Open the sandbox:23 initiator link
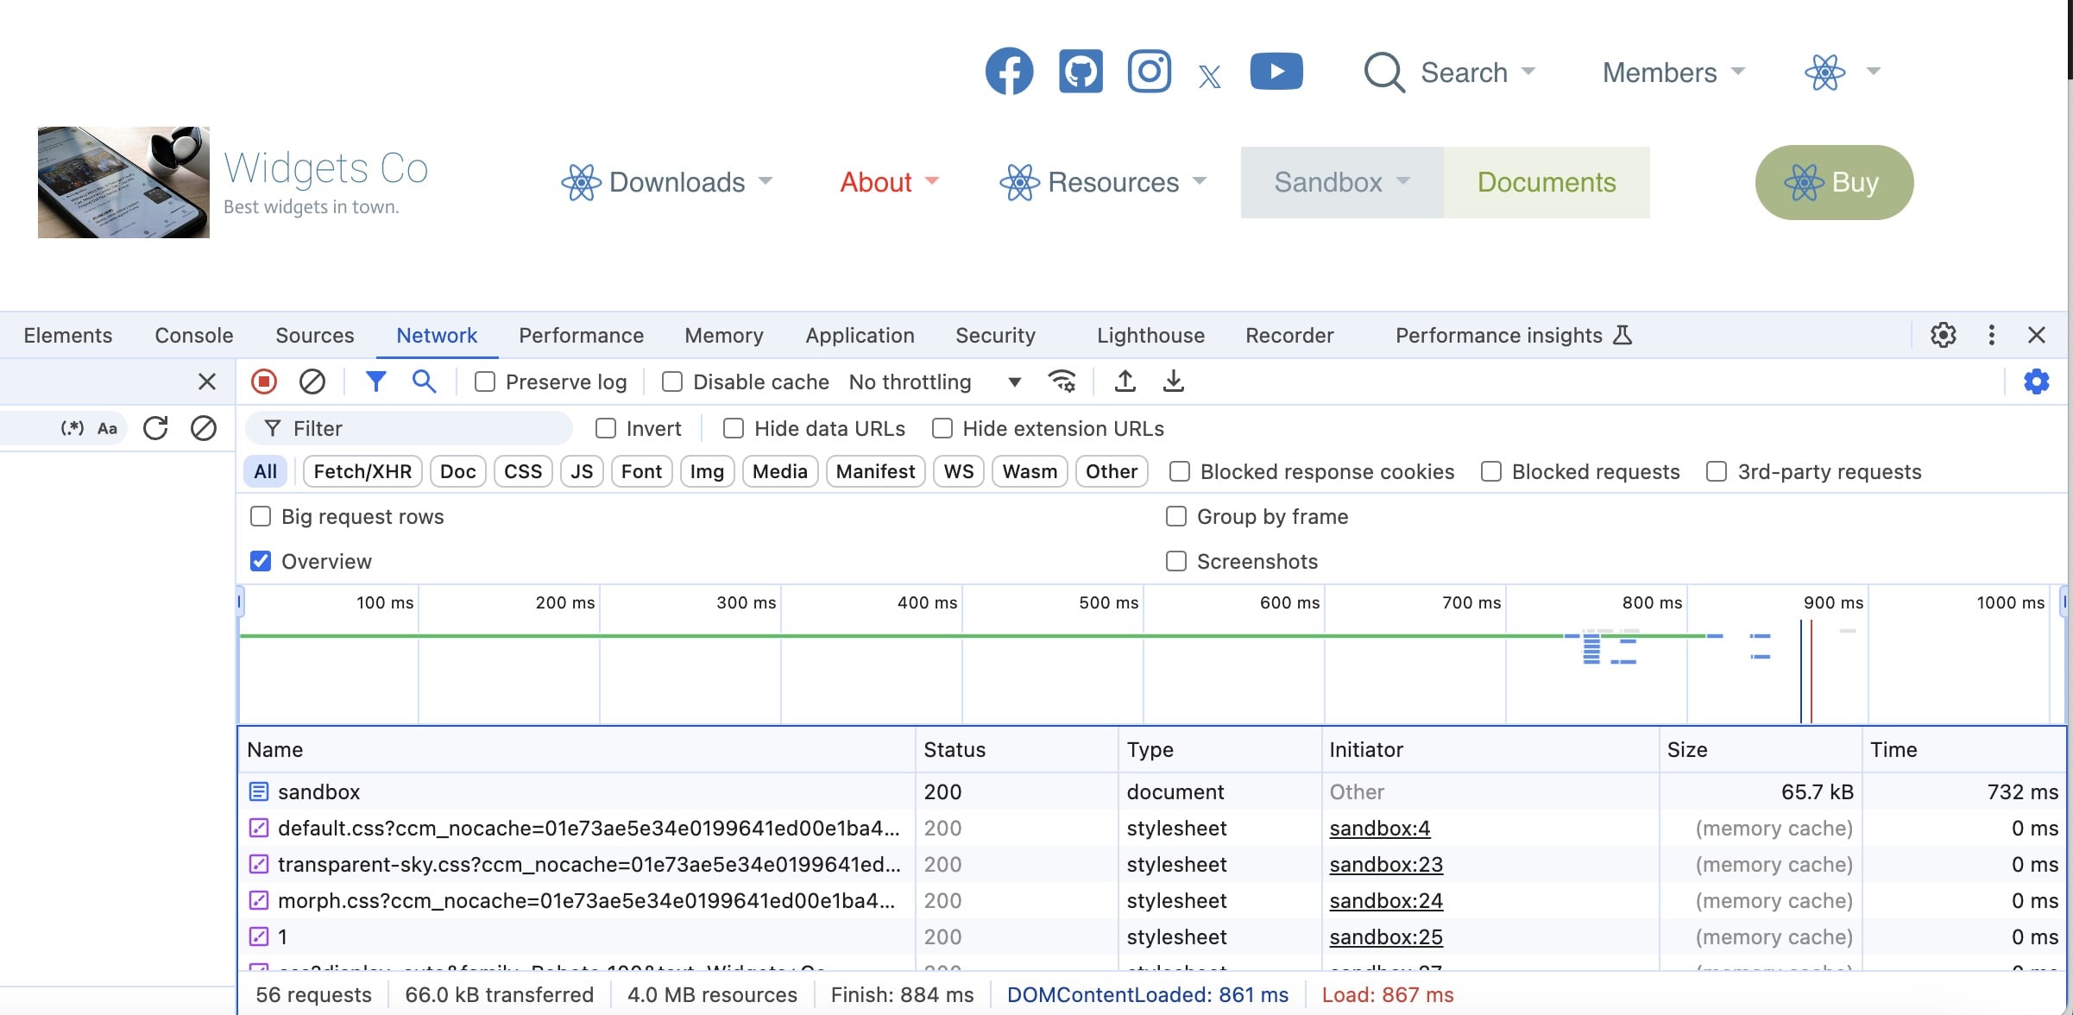The height and width of the screenshot is (1015, 2073). point(1385,865)
